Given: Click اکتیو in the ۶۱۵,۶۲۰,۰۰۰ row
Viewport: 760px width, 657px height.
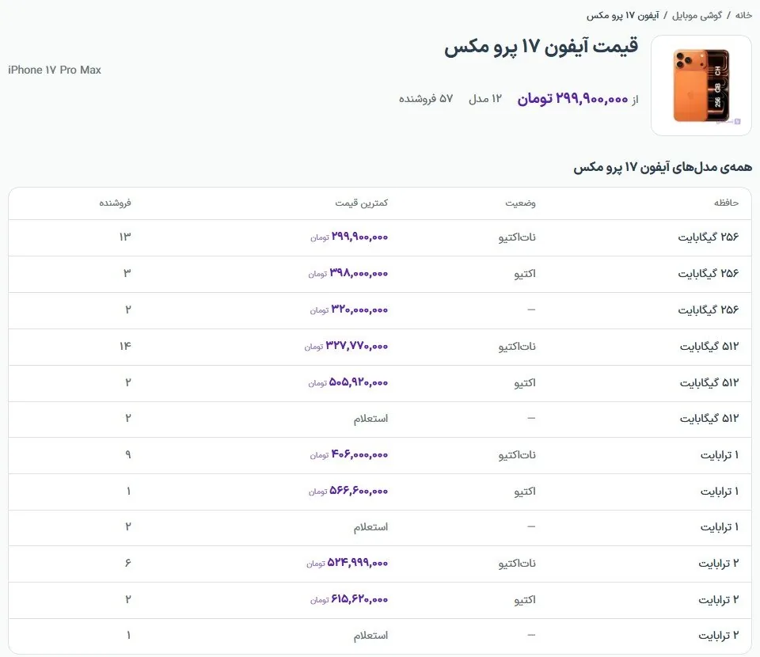Looking at the screenshot, I should (x=525, y=599).
